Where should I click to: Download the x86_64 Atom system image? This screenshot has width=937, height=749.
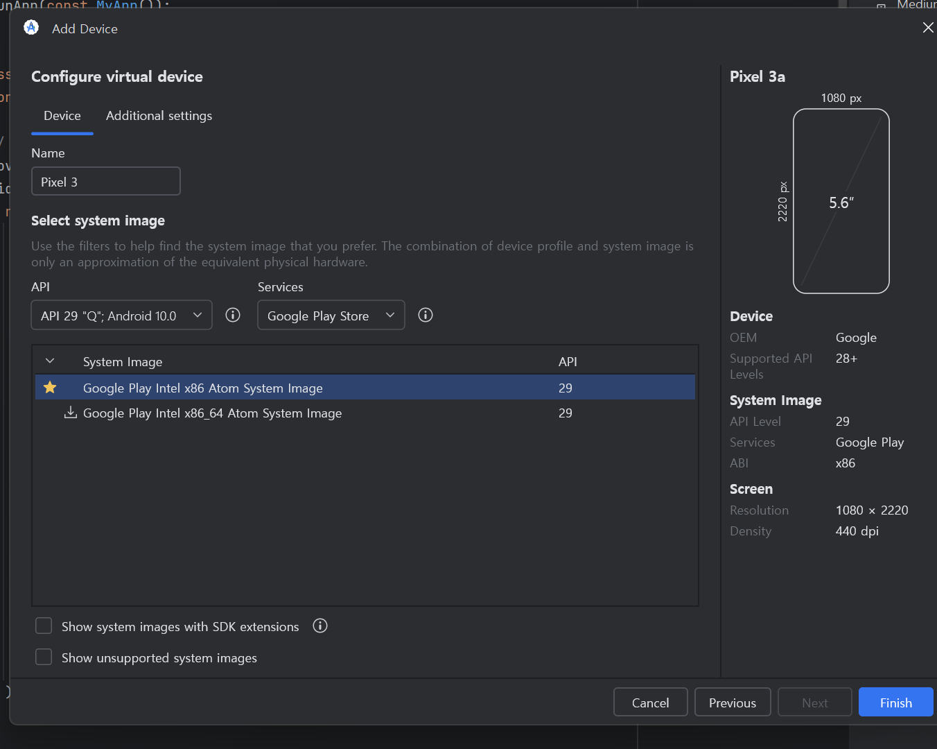coord(70,413)
